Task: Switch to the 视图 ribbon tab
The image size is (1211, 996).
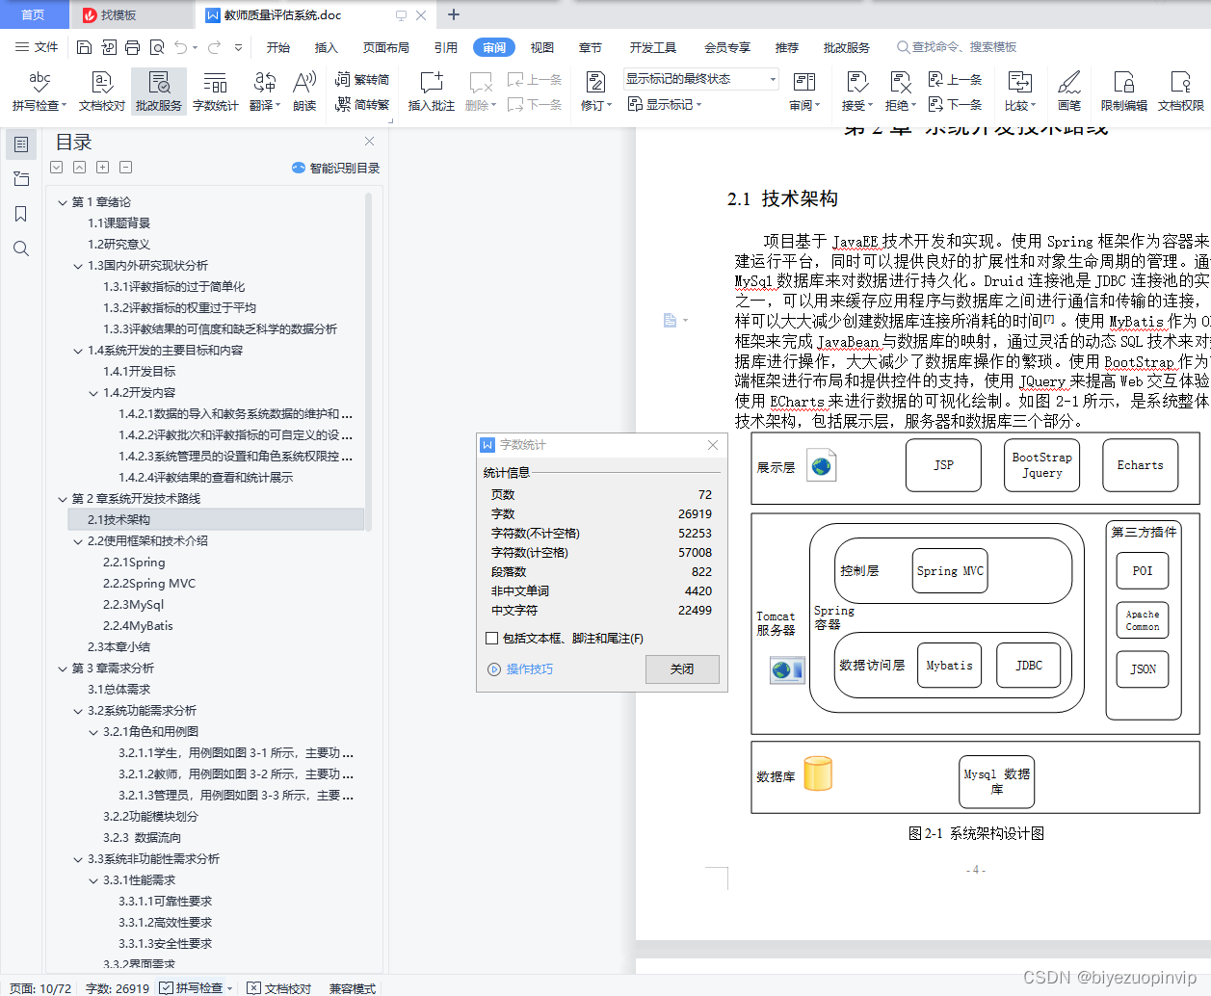Action: tap(542, 47)
